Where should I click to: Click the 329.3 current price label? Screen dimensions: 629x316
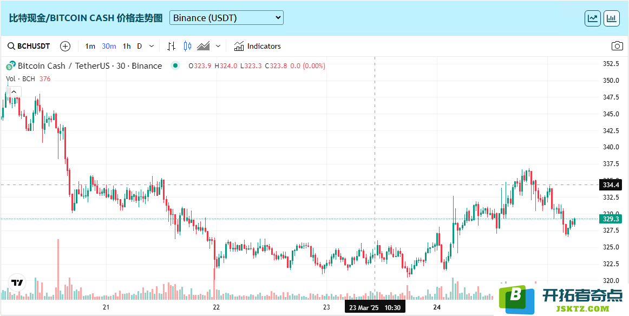point(610,219)
